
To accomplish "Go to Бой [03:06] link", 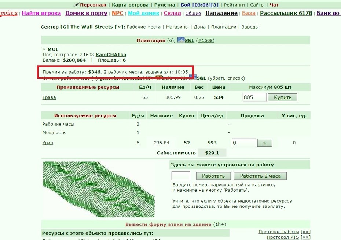I will click(195, 5).
